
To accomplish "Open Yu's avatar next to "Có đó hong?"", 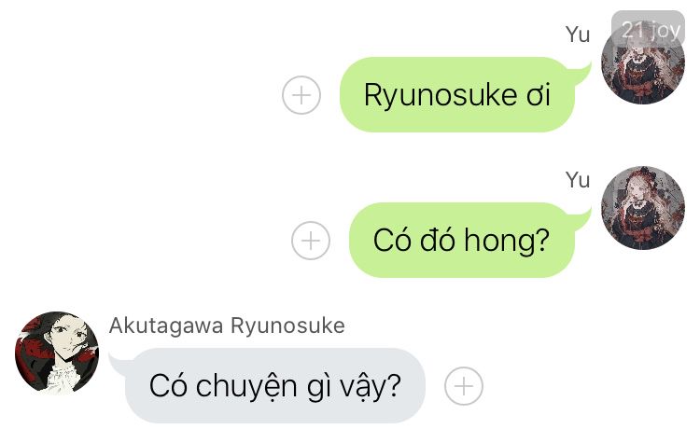I will (x=643, y=207).
